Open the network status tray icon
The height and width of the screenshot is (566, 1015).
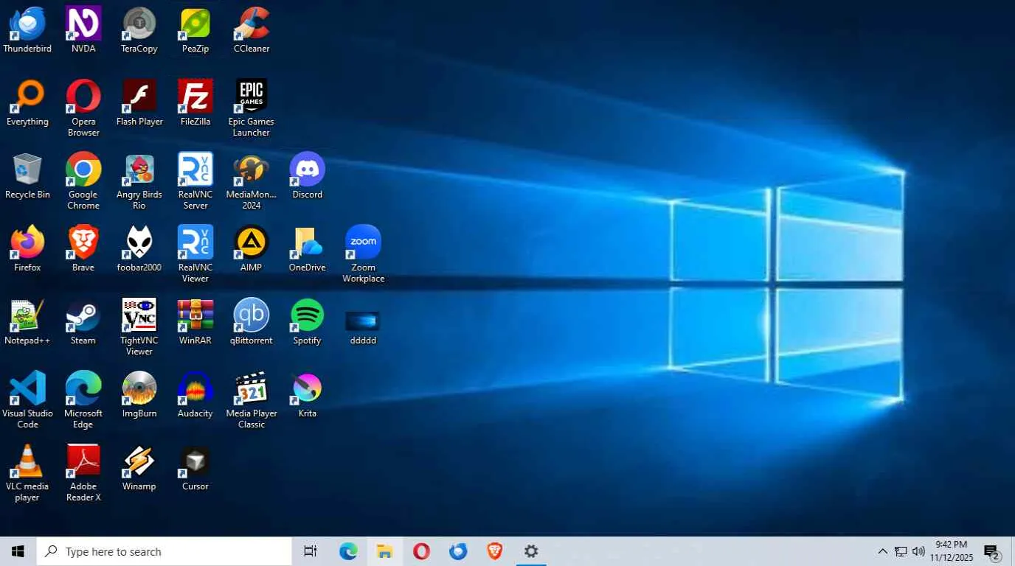point(901,551)
